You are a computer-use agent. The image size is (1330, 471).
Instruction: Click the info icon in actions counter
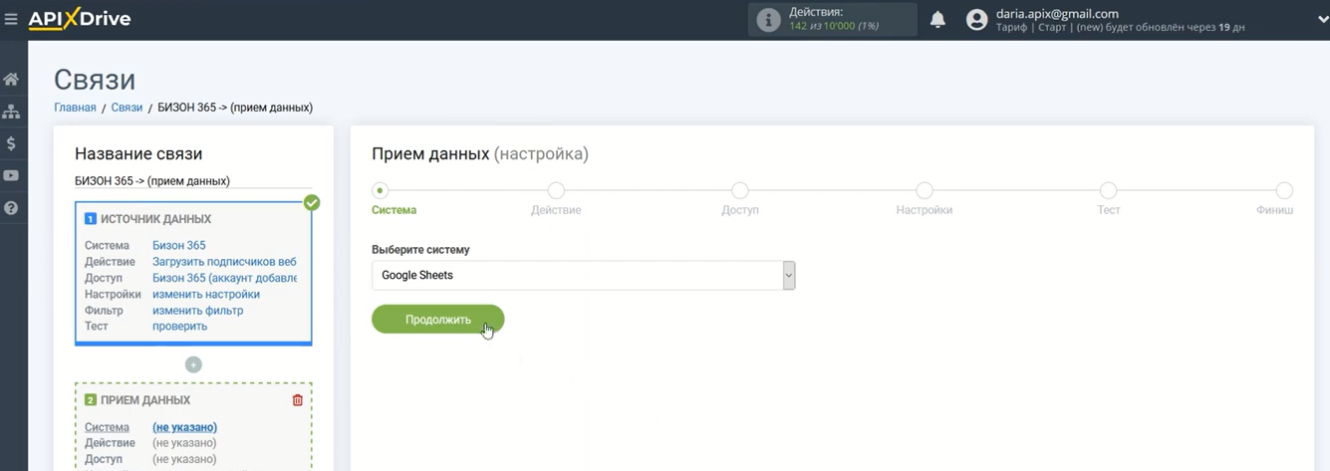pyautogui.click(x=768, y=20)
